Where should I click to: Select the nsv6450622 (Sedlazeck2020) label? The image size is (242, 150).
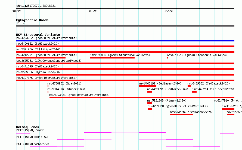(38, 44)
